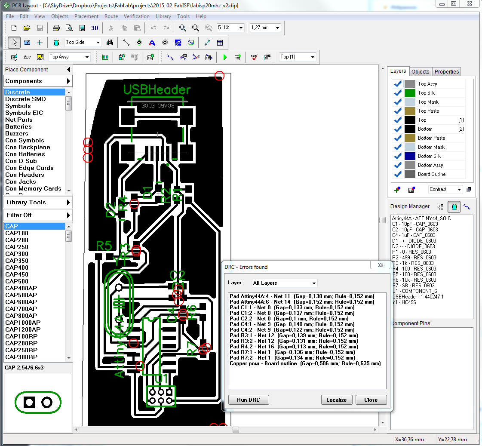Print the layout using the printer icon
The image size is (482, 446).
56,28
